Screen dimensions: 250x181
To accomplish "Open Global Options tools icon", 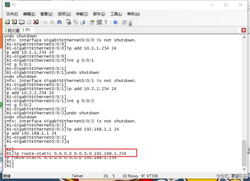I will click(99, 22).
